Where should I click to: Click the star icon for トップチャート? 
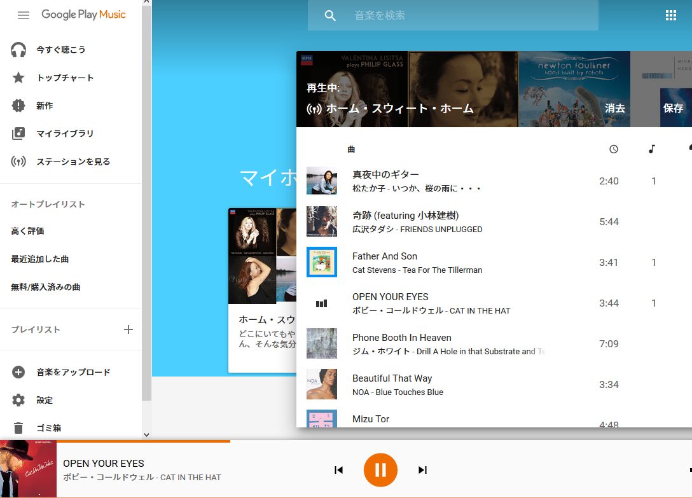coord(18,78)
